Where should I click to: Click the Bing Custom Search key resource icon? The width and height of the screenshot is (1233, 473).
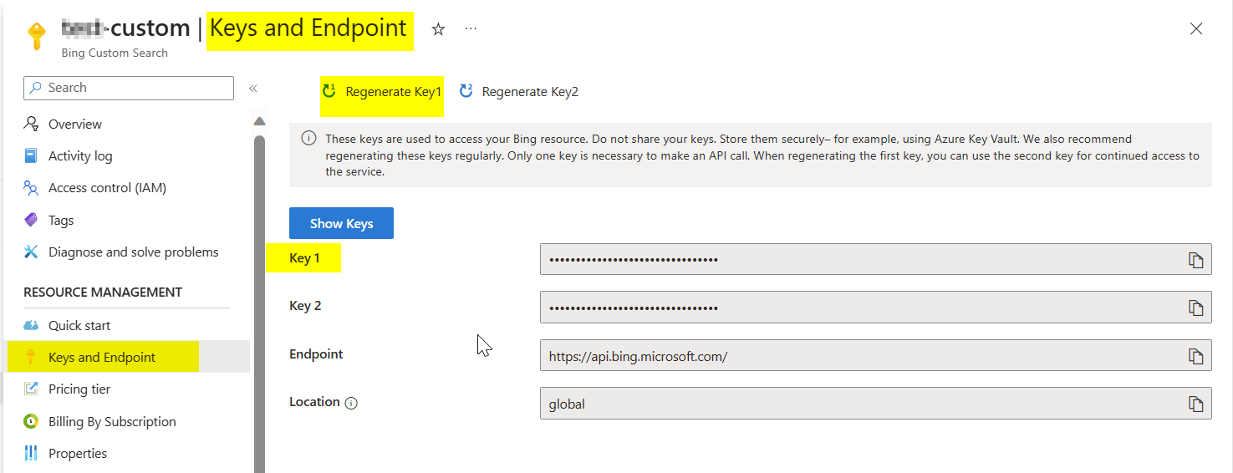(x=37, y=36)
